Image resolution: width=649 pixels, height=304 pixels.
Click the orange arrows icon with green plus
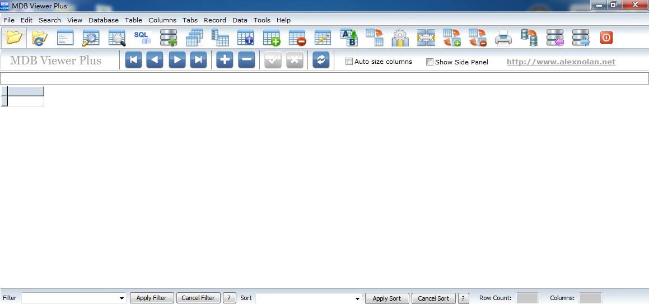452,38
